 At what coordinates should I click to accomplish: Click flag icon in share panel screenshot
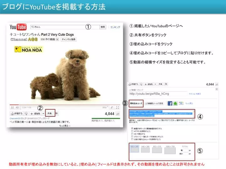coord(166,84)
